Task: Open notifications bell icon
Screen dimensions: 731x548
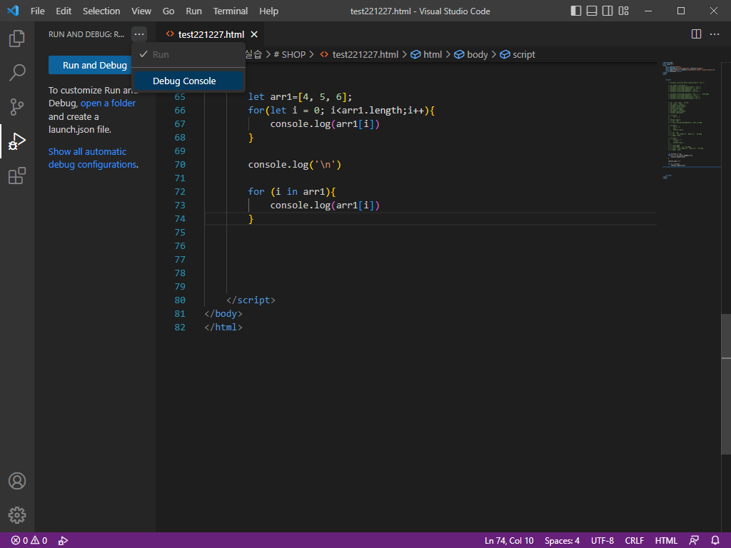Action: (715, 541)
